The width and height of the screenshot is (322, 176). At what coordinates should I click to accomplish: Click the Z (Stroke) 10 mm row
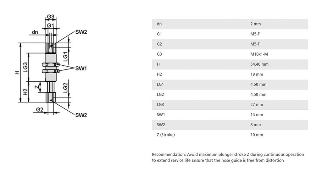pos(230,135)
